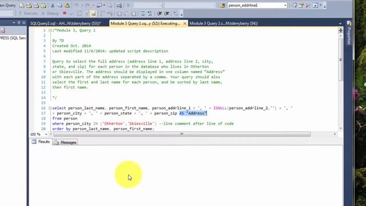Decrease indent icon in SQL toolbar

(160, 14)
